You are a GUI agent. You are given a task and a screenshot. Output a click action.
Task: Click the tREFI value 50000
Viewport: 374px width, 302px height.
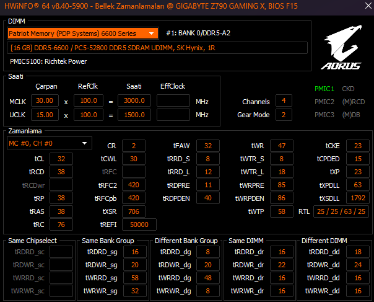[139, 224]
